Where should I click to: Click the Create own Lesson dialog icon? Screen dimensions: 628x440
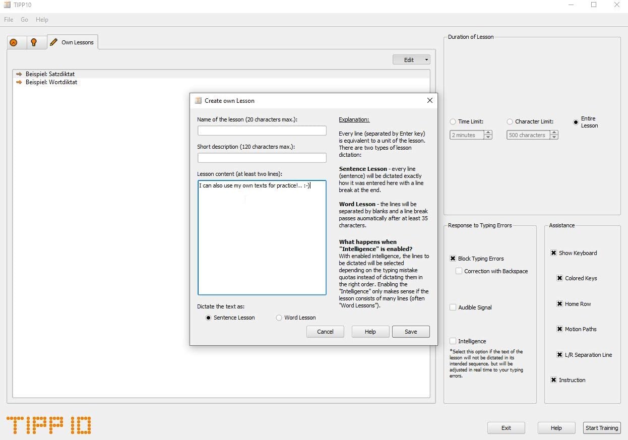[198, 100]
